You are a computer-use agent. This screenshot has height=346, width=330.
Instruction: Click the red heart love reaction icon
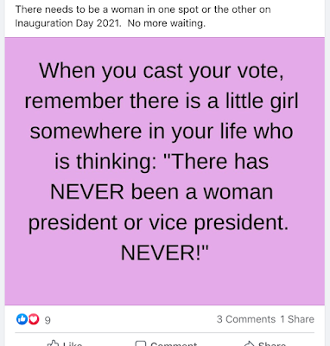(34, 319)
